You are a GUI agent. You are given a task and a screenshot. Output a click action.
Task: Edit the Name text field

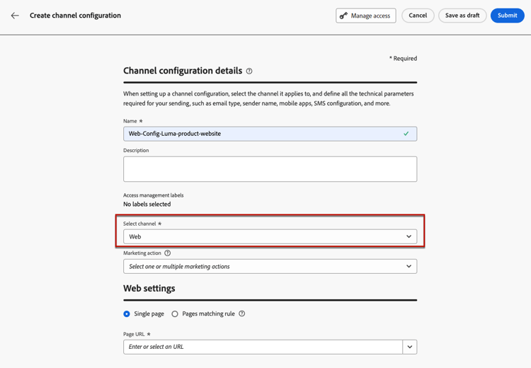[262, 134]
